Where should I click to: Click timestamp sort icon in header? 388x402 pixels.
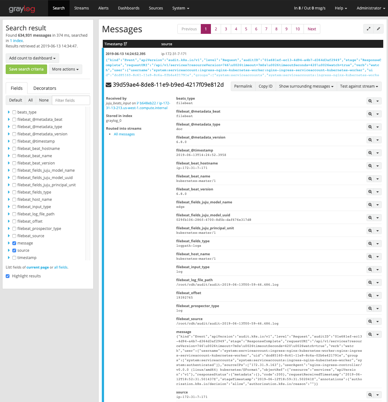126,44
